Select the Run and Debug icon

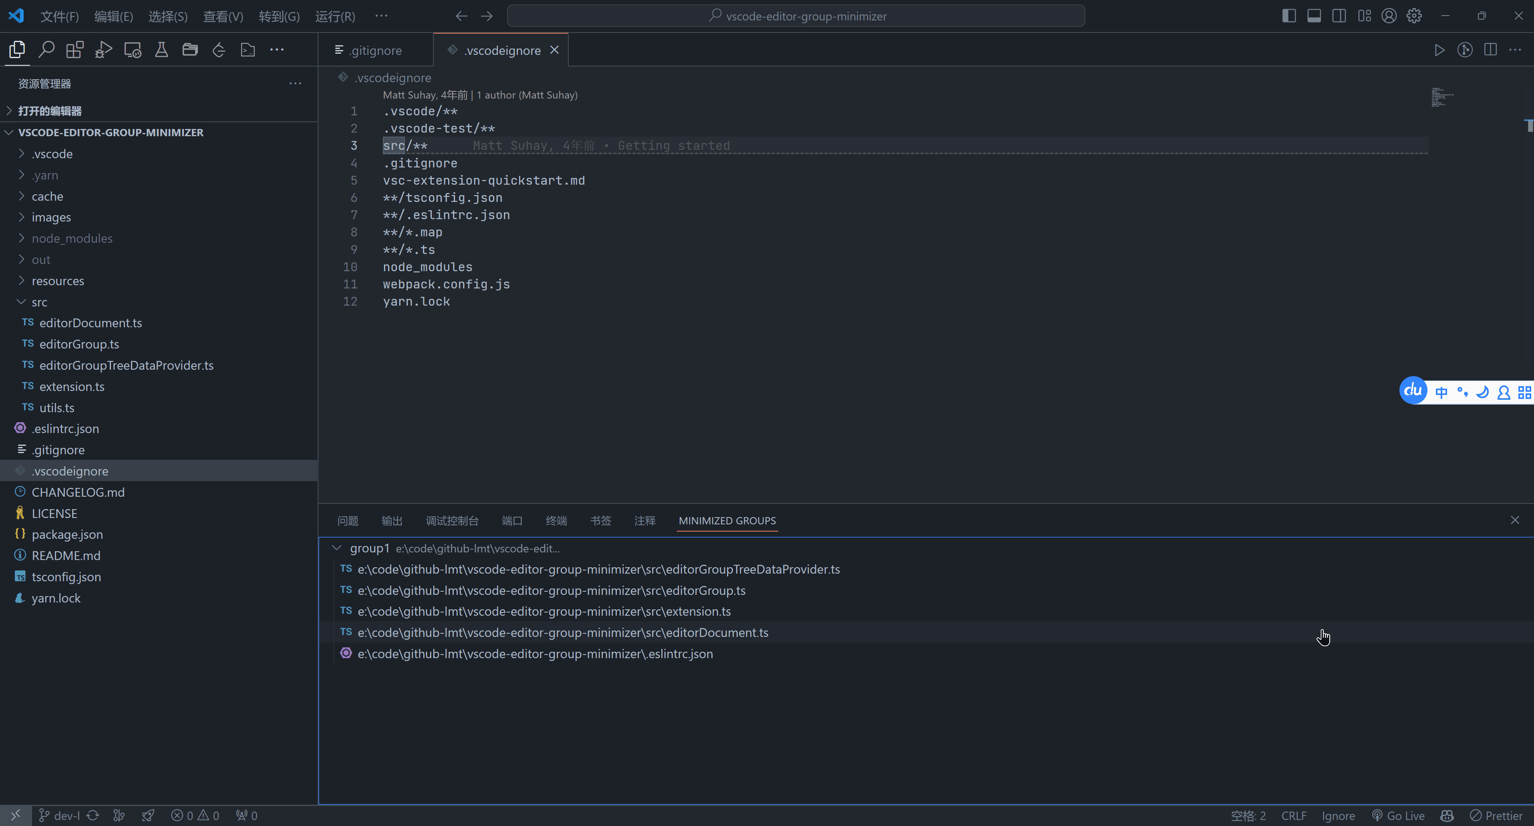[103, 49]
